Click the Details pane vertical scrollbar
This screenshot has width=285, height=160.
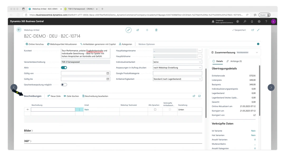(x=260, y=91)
